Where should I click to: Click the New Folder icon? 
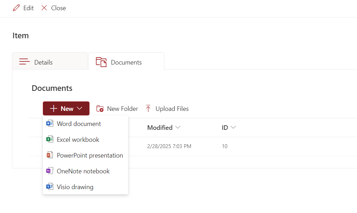click(x=100, y=109)
